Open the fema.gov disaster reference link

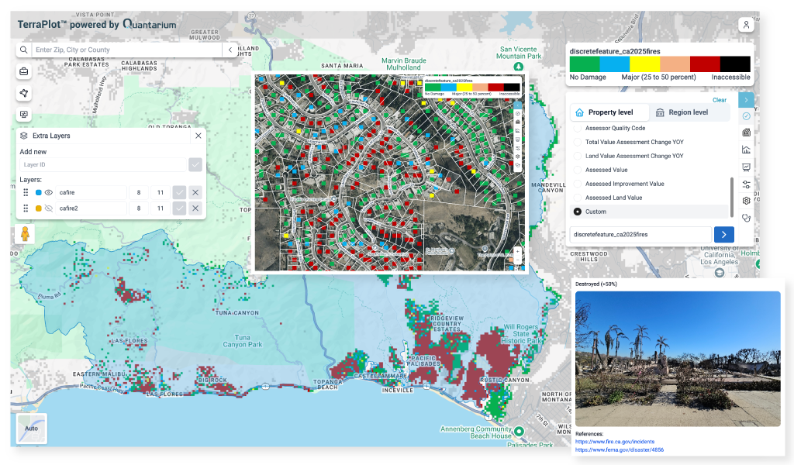point(620,449)
